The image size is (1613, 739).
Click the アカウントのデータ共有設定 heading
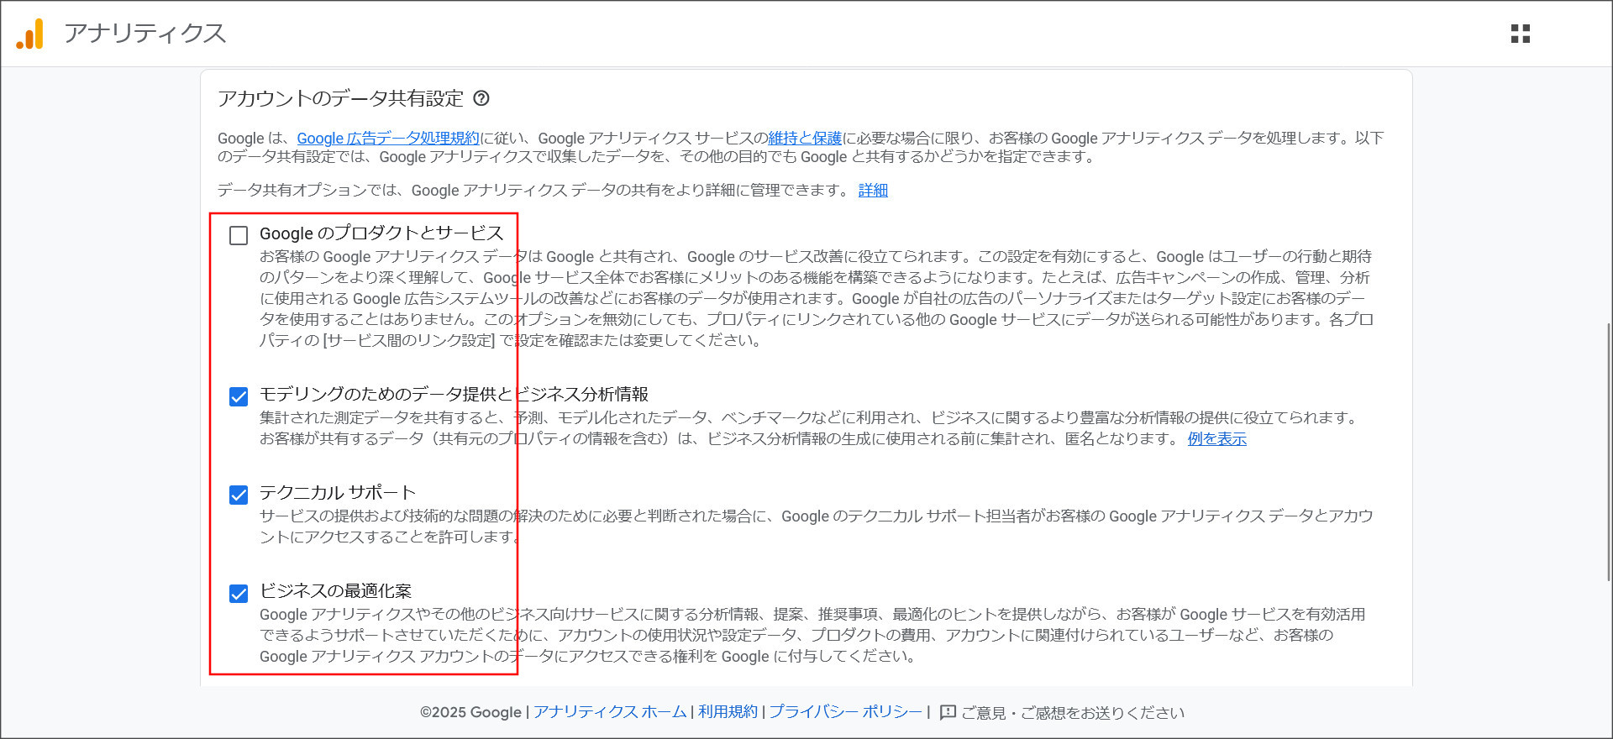[340, 98]
